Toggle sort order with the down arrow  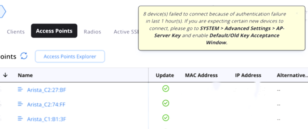(x=5, y=75)
